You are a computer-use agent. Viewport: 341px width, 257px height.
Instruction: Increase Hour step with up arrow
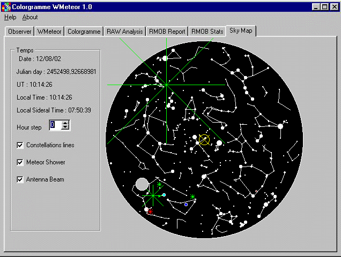(65, 123)
